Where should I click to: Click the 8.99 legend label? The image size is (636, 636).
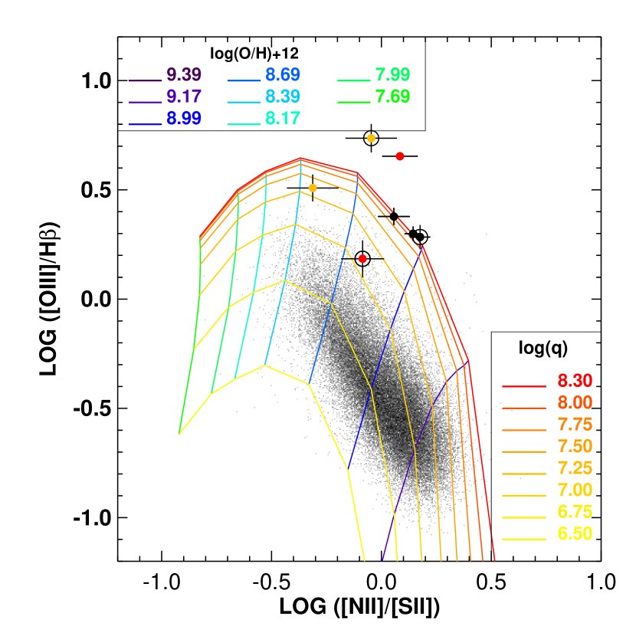[x=184, y=118]
